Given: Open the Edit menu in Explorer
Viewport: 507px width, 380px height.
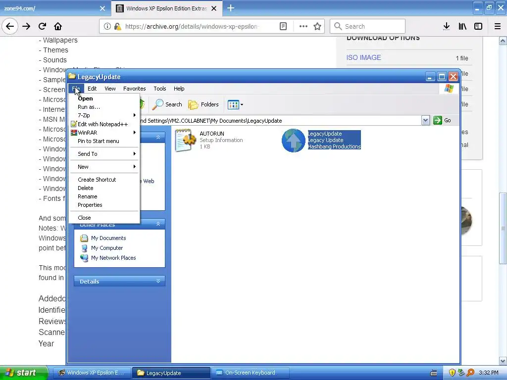Looking at the screenshot, I should click(x=92, y=89).
